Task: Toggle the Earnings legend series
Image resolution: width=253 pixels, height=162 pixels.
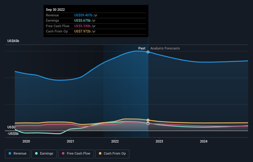Action: click(x=44, y=154)
